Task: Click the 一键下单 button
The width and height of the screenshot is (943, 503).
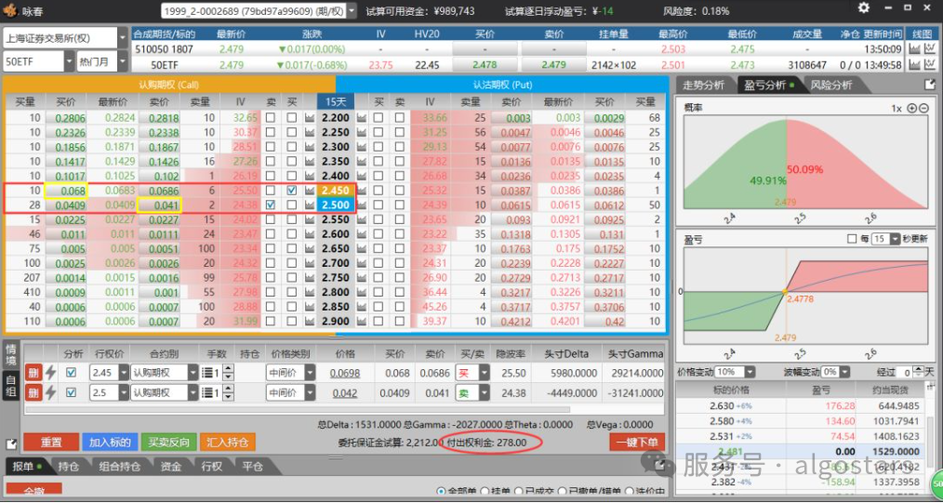Action: click(637, 443)
